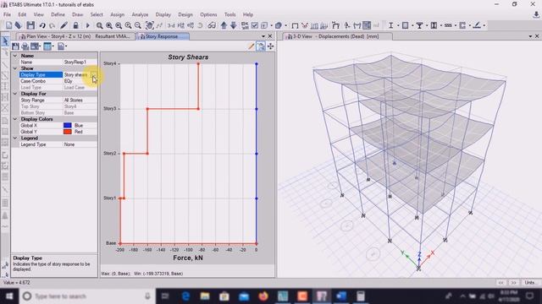
Task: Close the Story Response pane with X
Action: click(x=270, y=36)
